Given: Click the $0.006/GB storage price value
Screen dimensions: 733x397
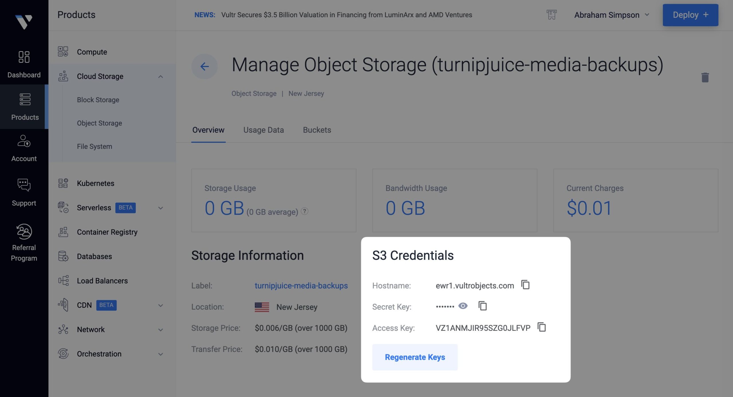Looking at the screenshot, I should tap(301, 328).
